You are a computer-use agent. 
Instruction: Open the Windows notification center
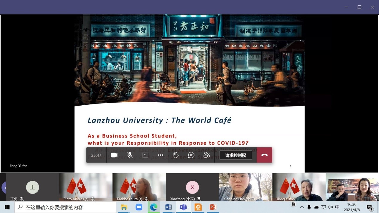[x=369, y=207]
